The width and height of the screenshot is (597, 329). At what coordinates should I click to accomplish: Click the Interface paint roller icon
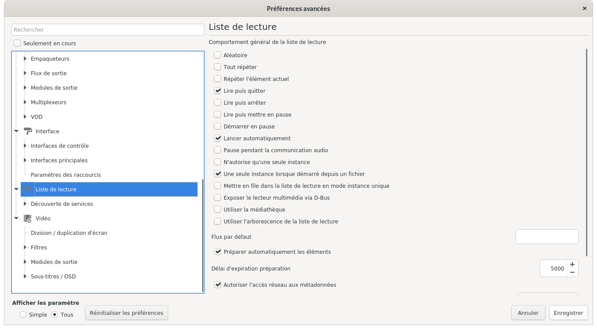pos(28,131)
